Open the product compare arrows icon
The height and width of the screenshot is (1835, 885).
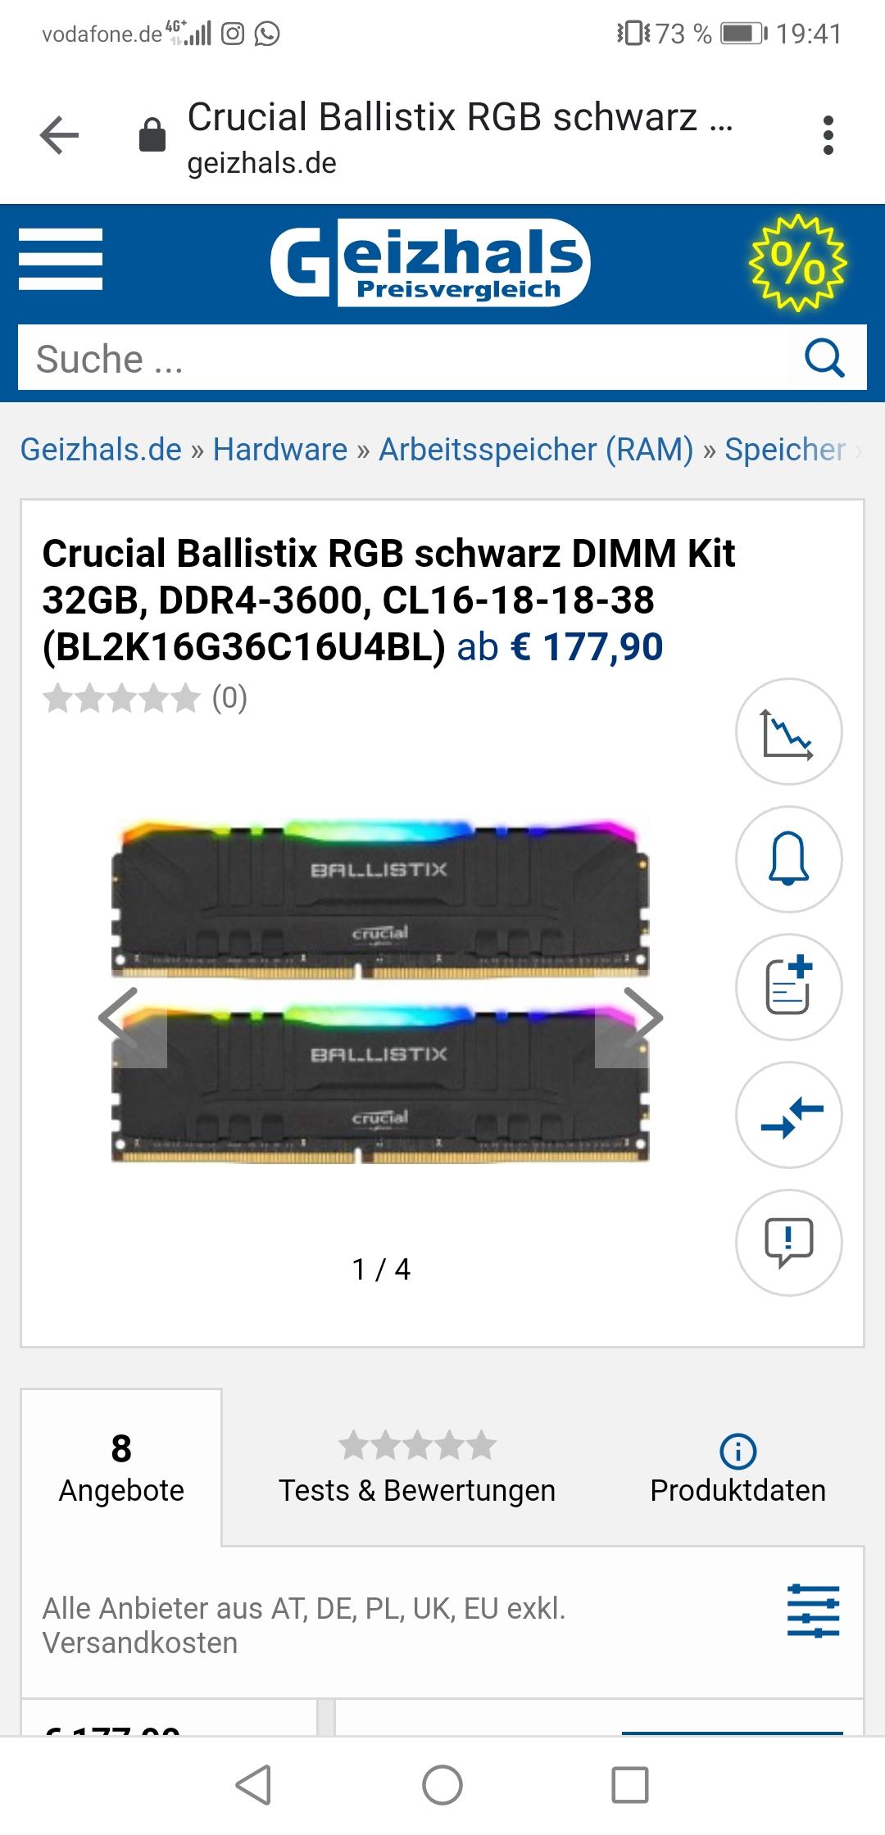point(788,1115)
